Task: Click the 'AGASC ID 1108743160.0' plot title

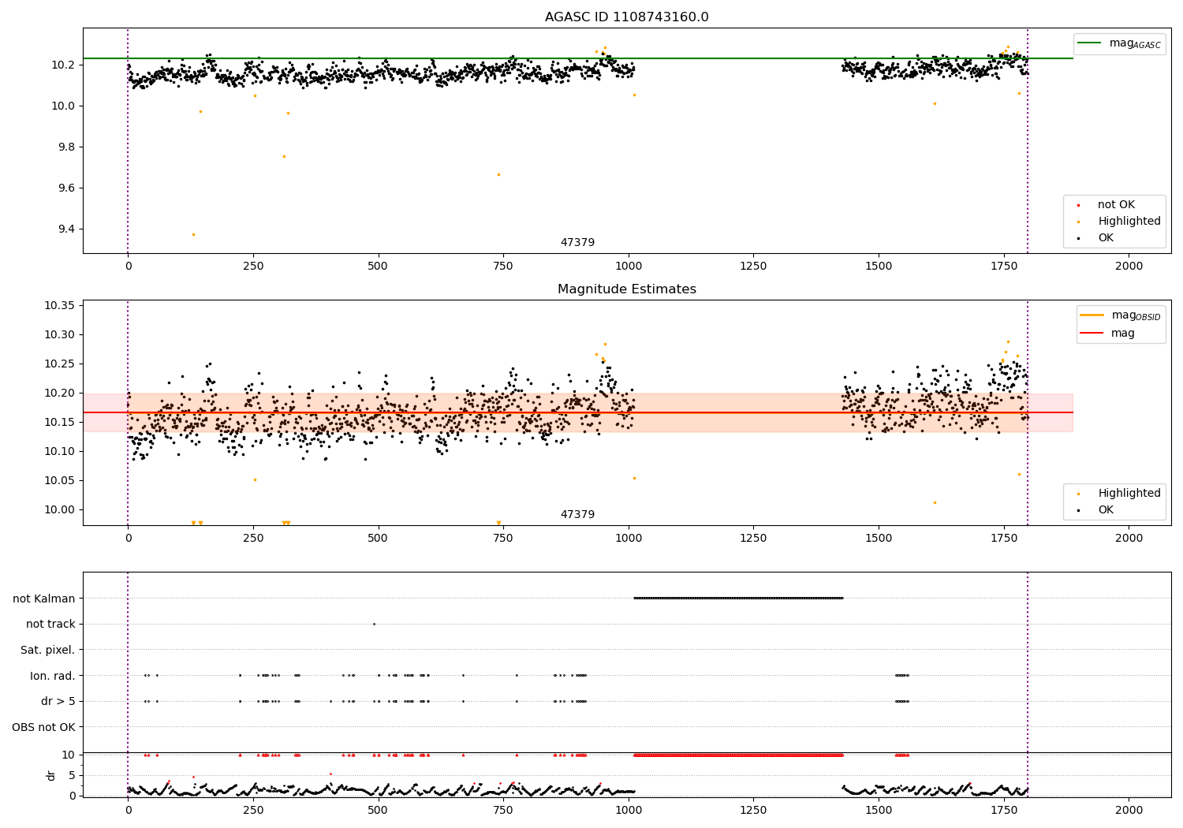Action: [626, 17]
